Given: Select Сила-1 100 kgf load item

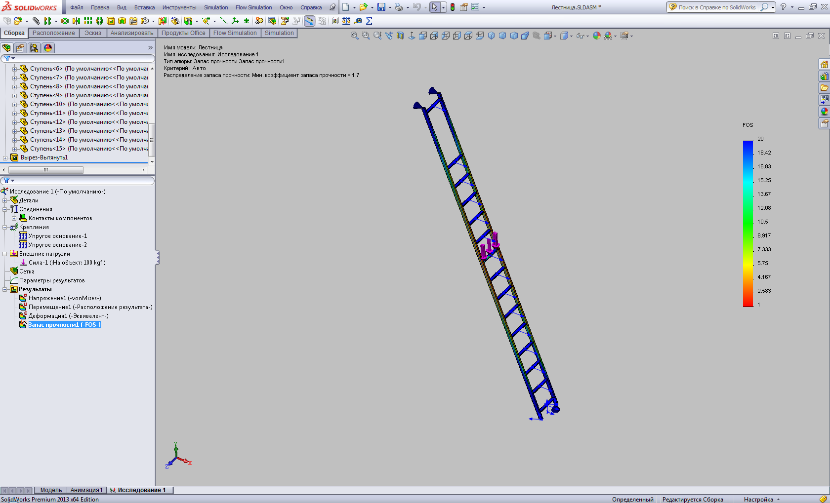Looking at the screenshot, I should coord(62,263).
